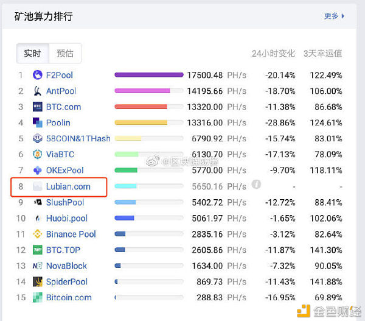Click the 86.68% luck value for BTC.com

pos(328,107)
